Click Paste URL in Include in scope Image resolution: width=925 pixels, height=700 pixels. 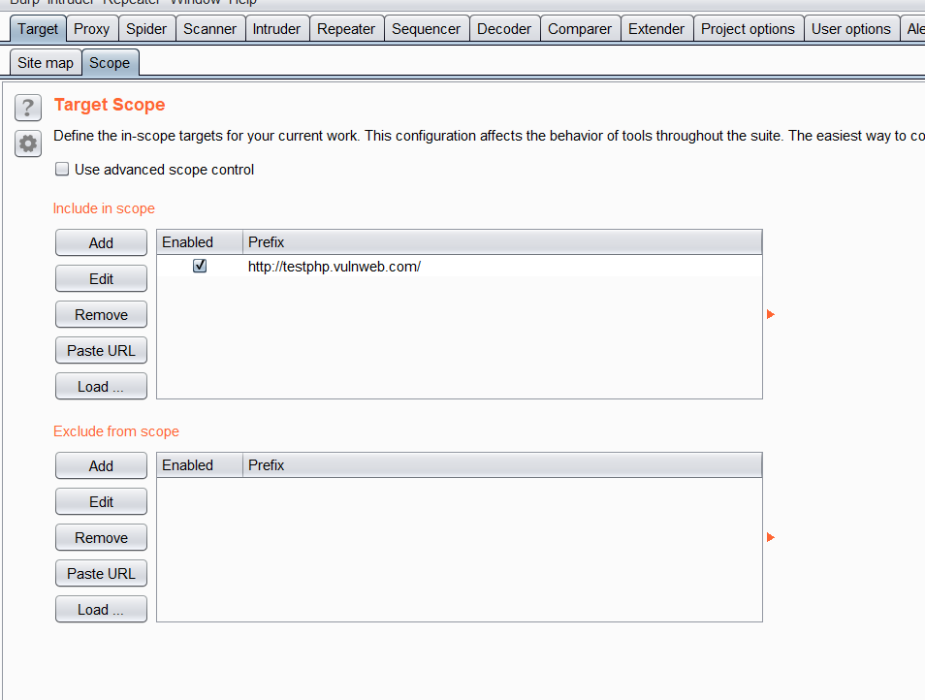(101, 351)
